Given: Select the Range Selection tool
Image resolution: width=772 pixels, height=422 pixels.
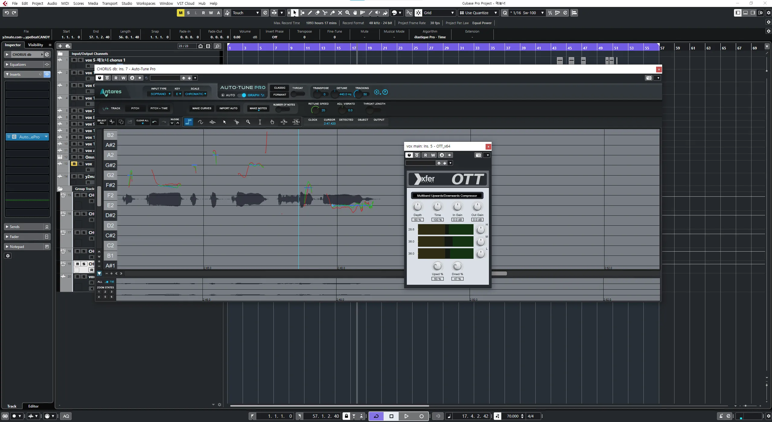Looking at the screenshot, I should point(302,13).
